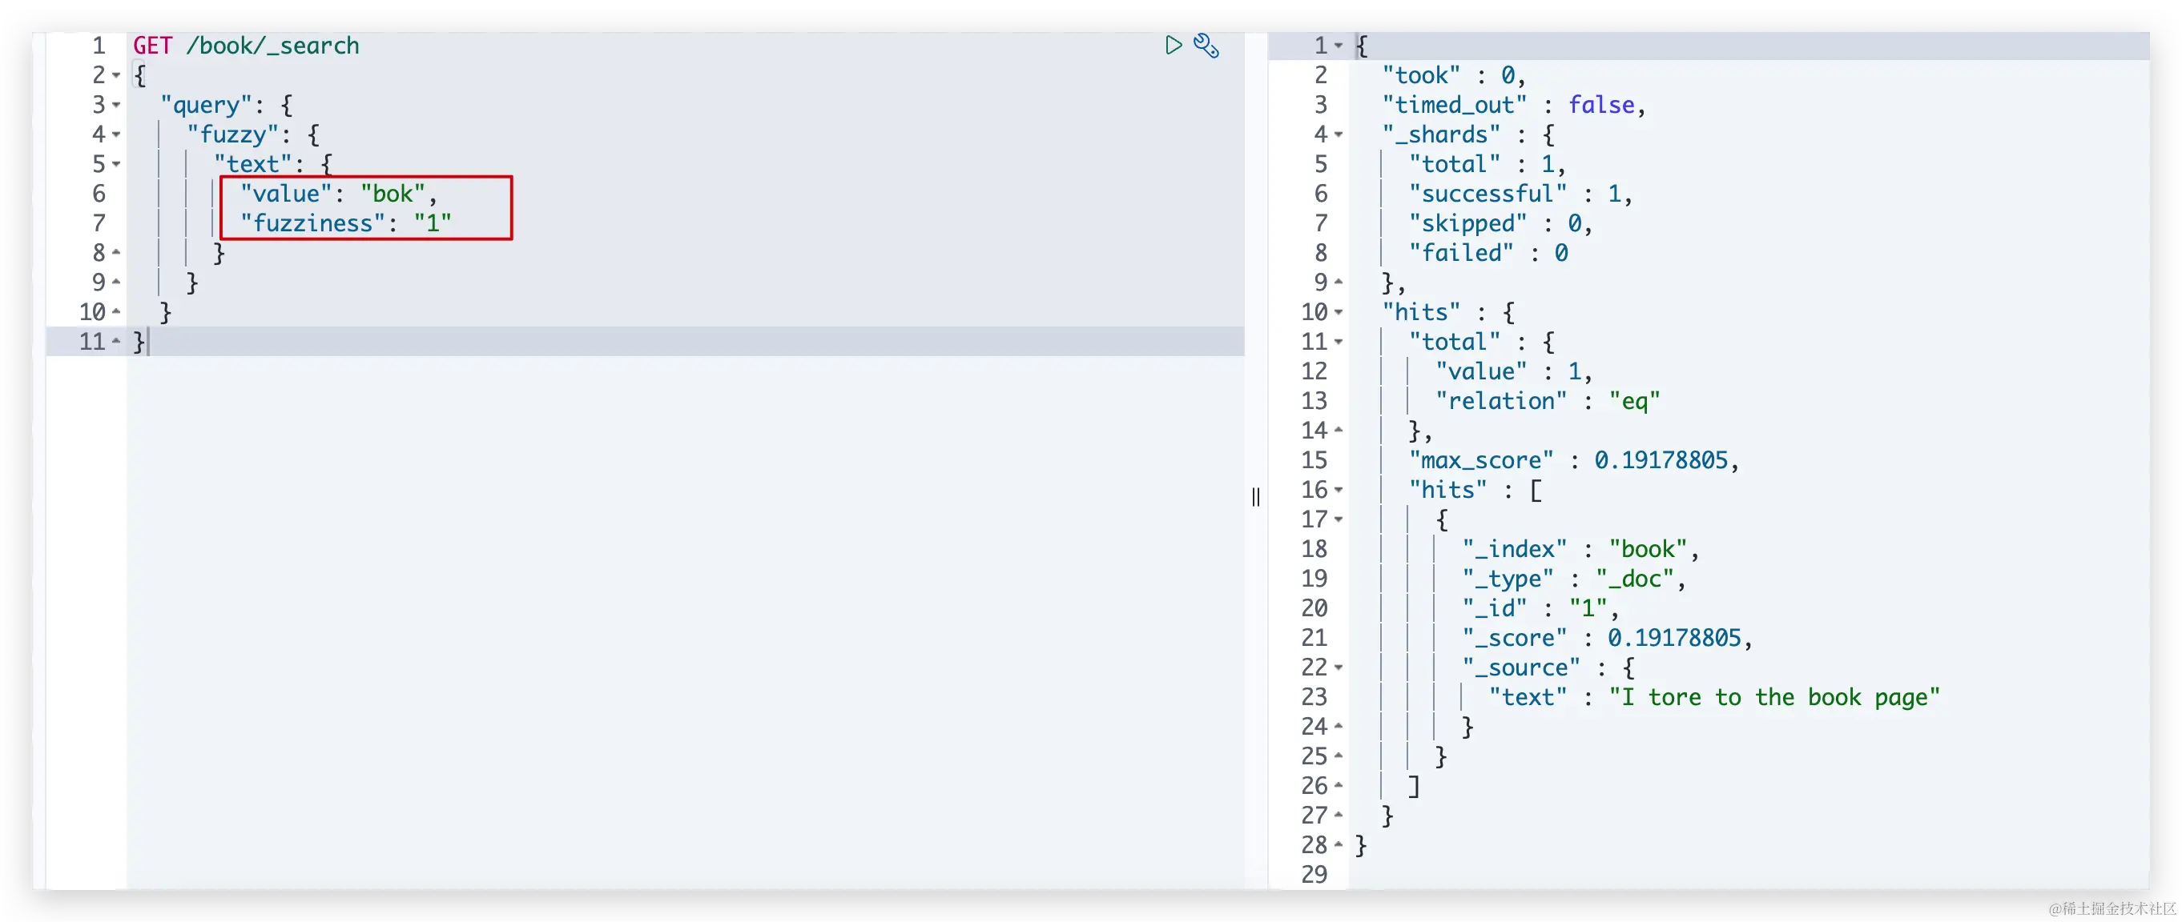Click the fold end marker at response line 28
This screenshot has height=922, width=2182.
(1339, 845)
